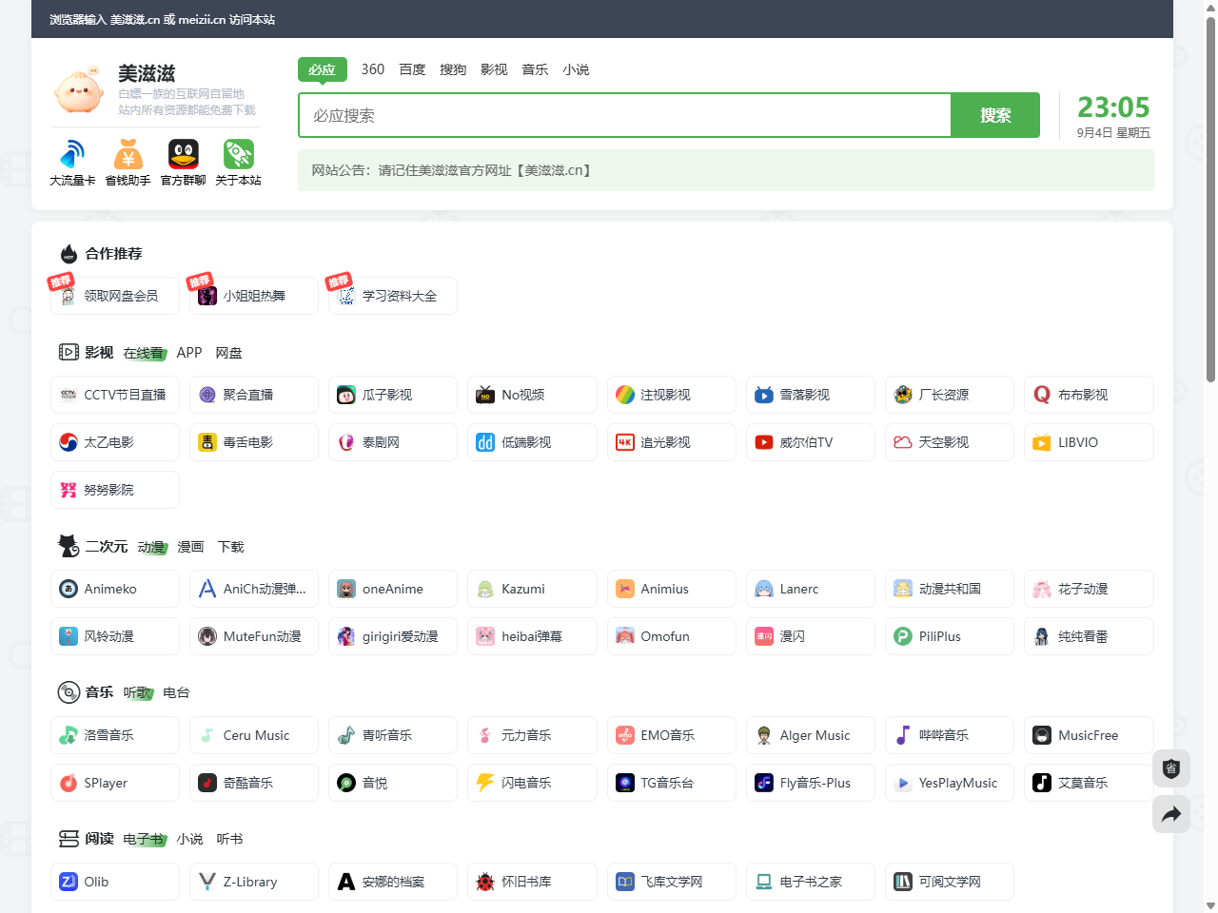Switch 阅读 section to 小说 tab
Image resolution: width=1218 pixels, height=913 pixels.
tap(189, 839)
